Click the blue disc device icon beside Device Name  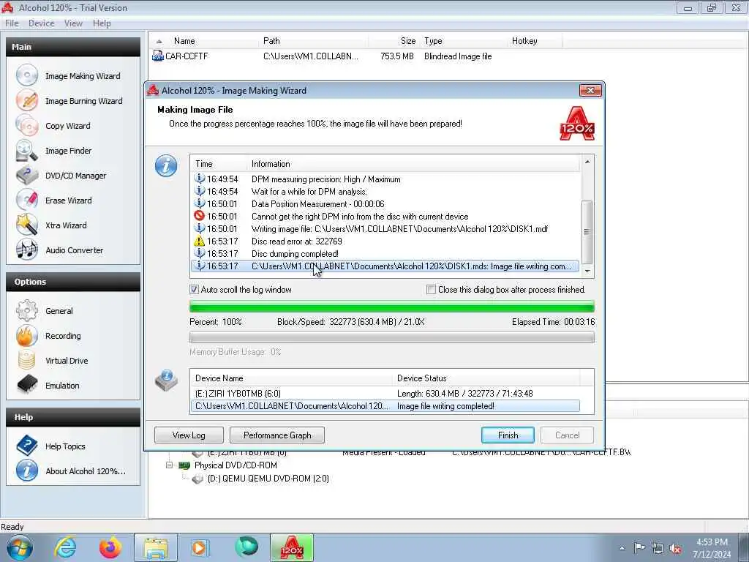[166, 381]
